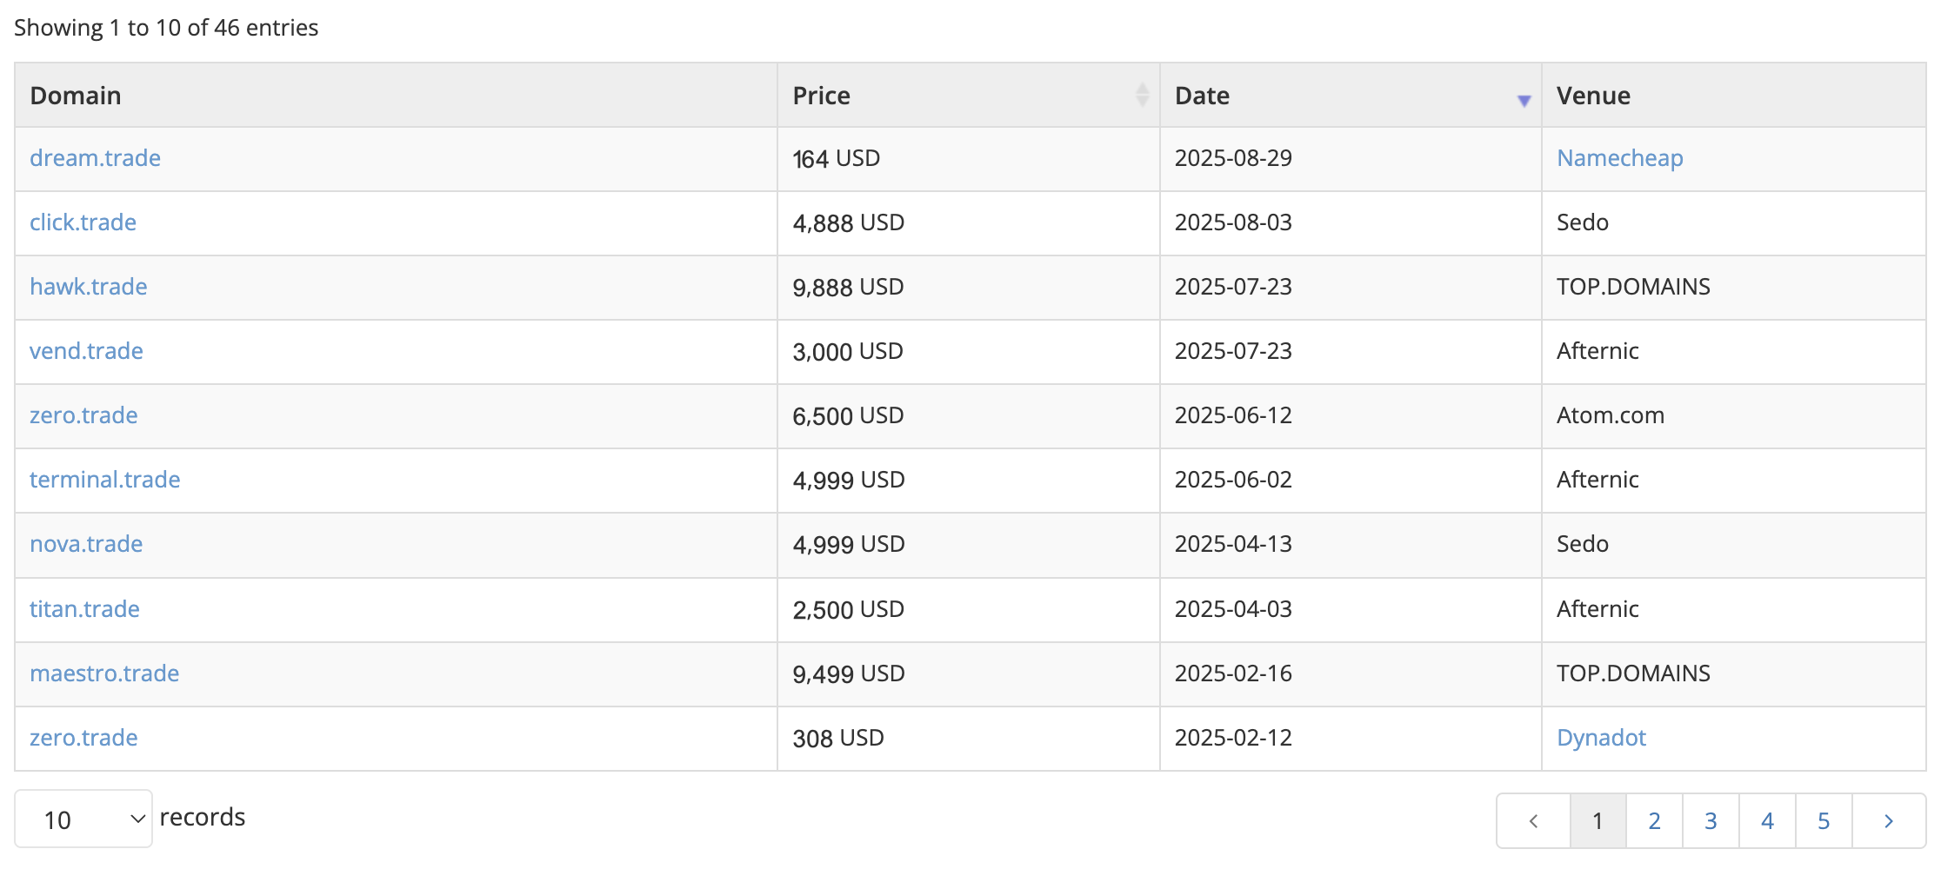This screenshot has height=869, width=1941.
Task: Jump to page 3 in pagination
Action: click(1711, 821)
